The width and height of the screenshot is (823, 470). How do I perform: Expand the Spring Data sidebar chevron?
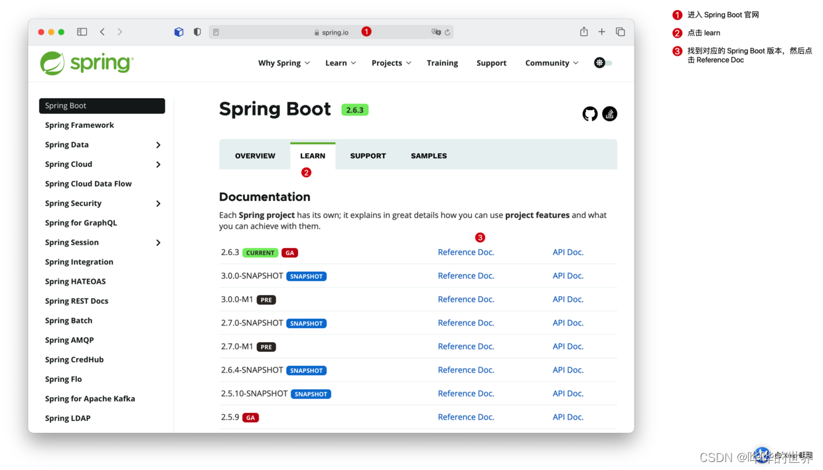coord(158,145)
